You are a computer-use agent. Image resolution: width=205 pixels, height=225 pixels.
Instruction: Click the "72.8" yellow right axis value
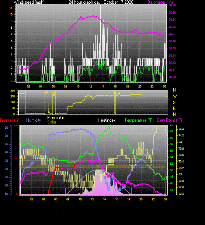coord(181,181)
